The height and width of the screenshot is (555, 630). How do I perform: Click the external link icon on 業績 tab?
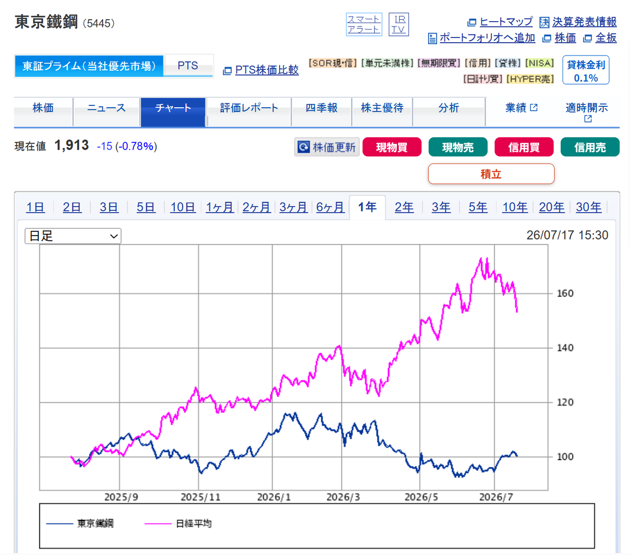pyautogui.click(x=534, y=107)
